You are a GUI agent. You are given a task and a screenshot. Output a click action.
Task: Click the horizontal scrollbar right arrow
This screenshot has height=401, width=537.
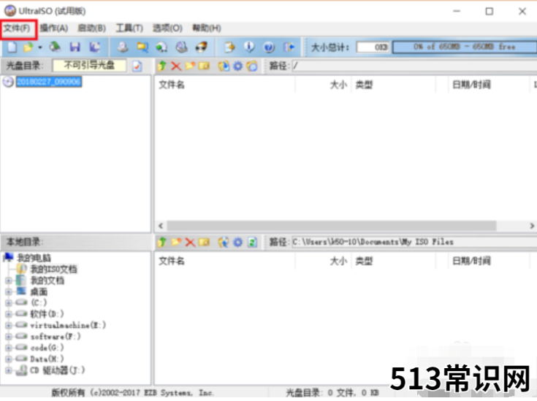[532, 226]
